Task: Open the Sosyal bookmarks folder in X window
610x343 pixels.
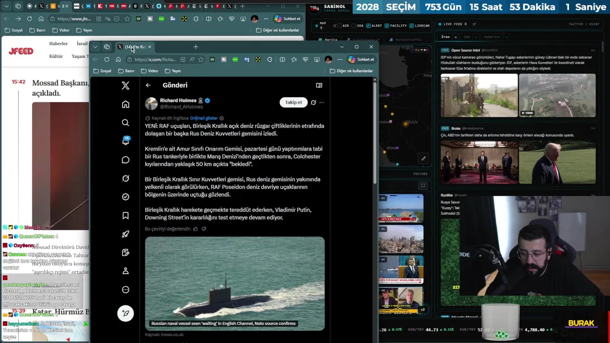Action: tap(102, 71)
